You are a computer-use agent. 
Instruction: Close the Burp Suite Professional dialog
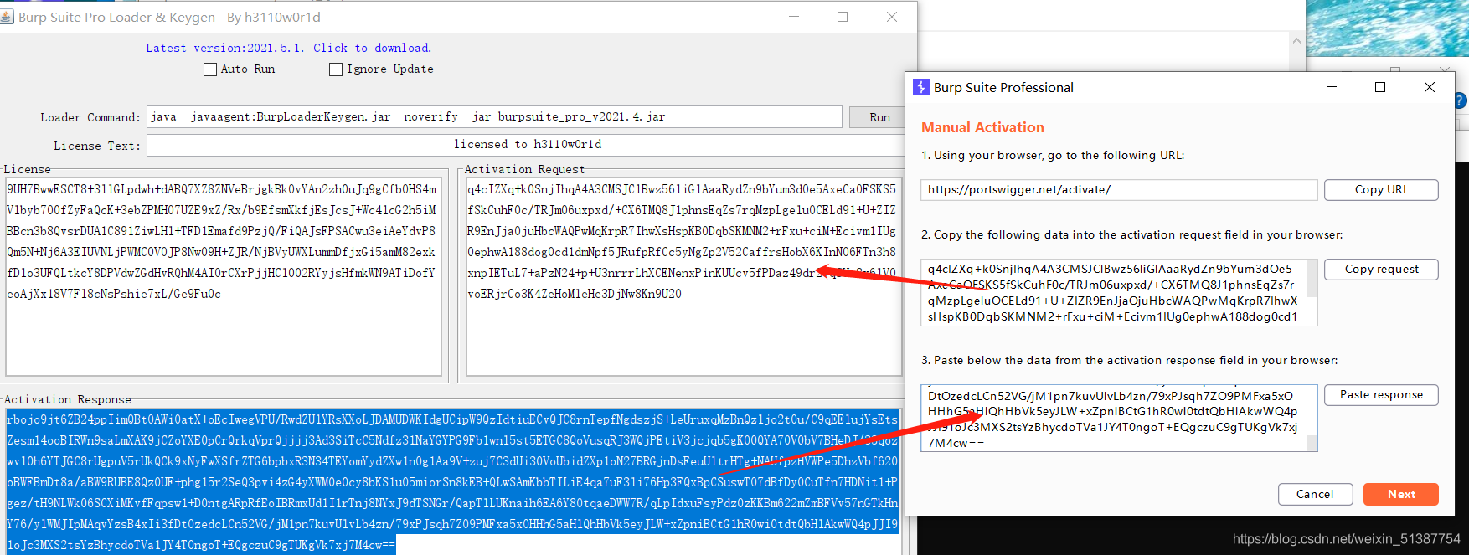tap(1430, 87)
